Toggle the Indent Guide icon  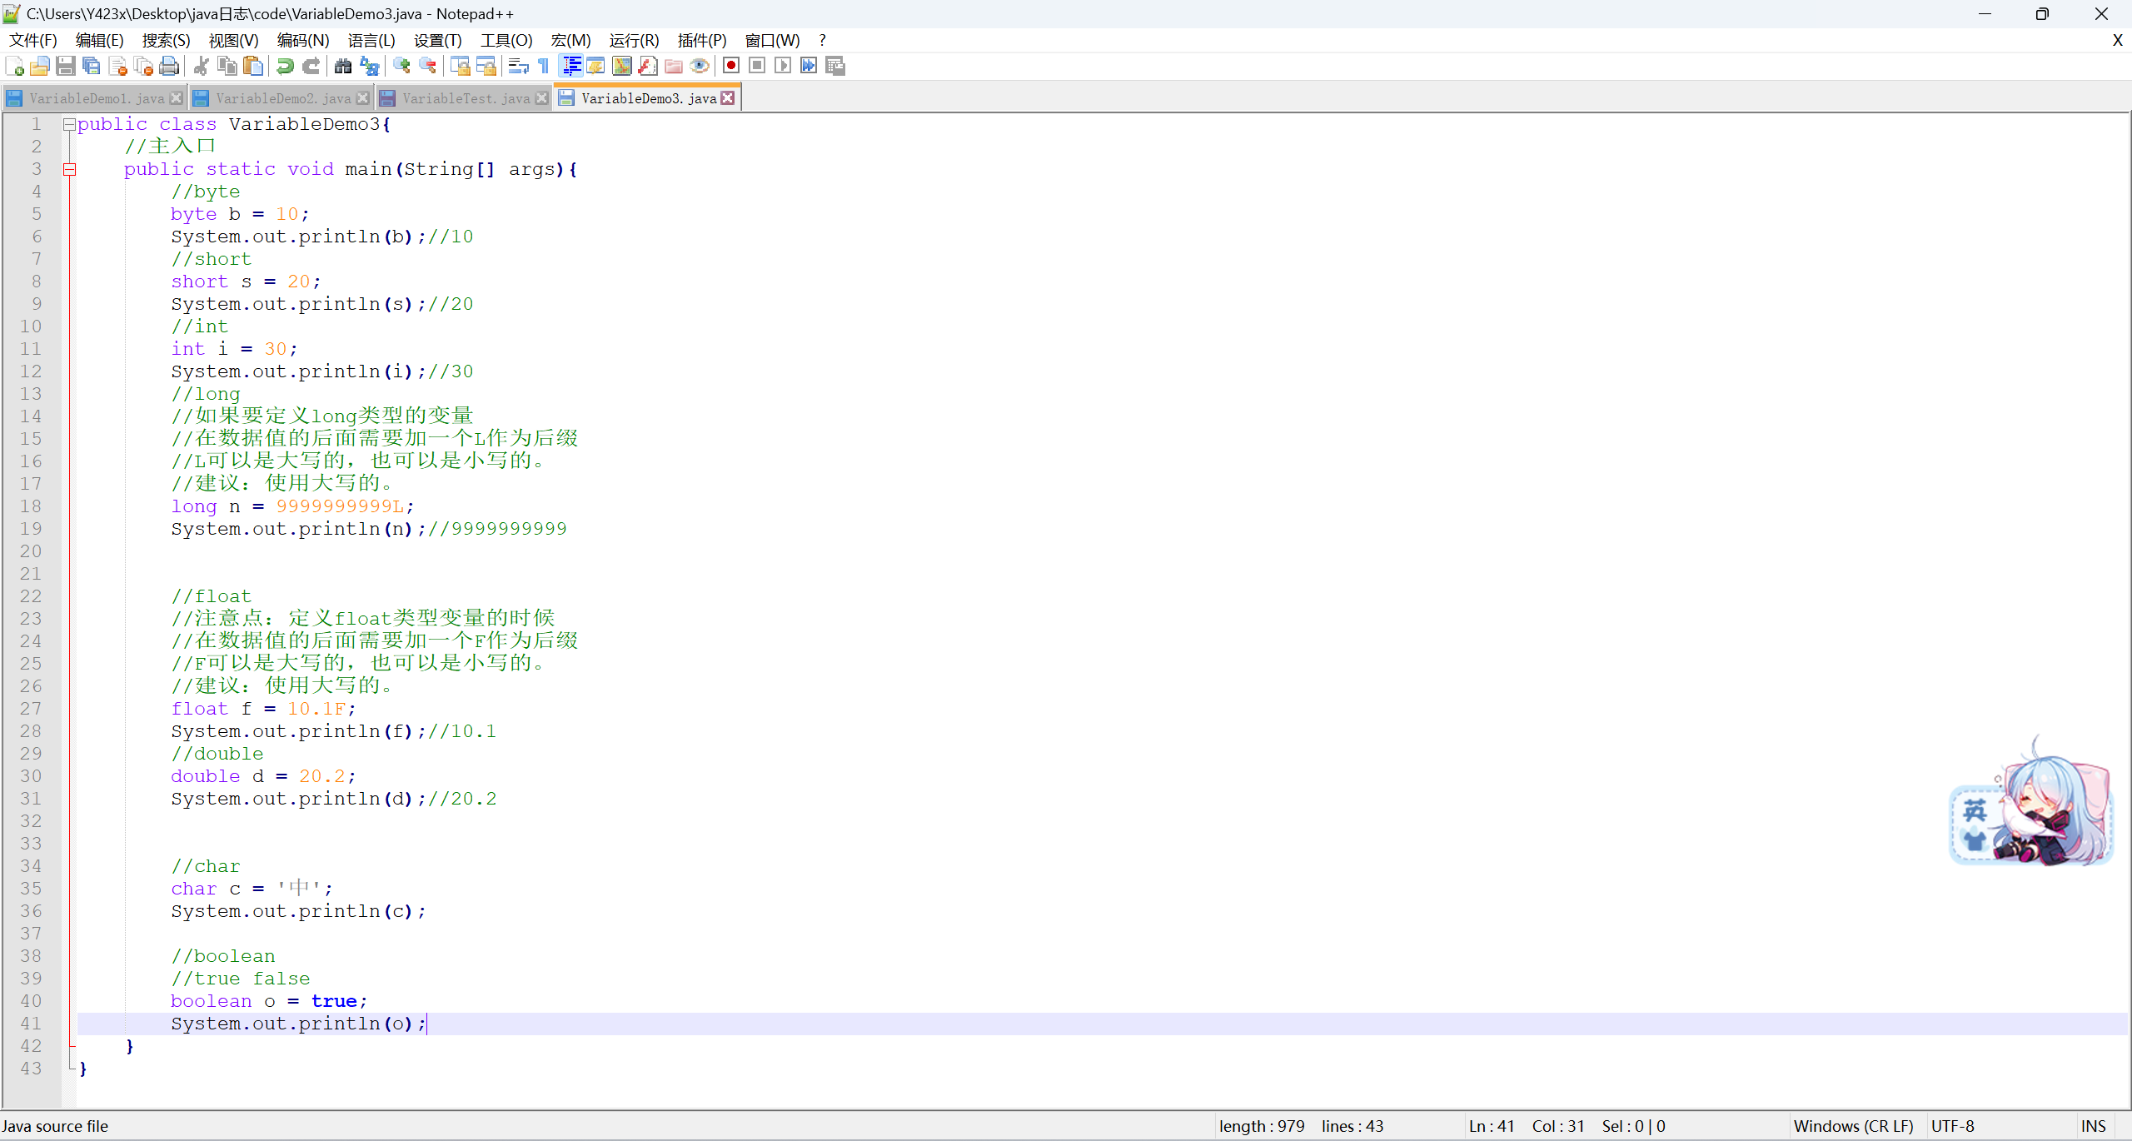pyautogui.click(x=570, y=66)
